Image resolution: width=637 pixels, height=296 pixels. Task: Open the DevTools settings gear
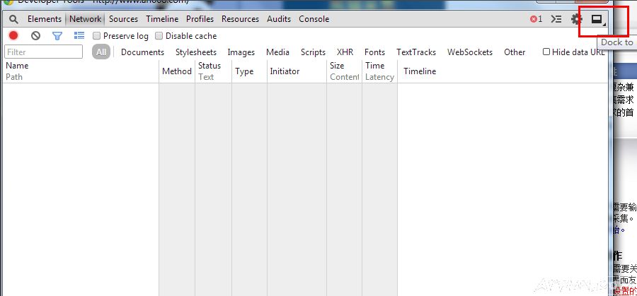pos(577,19)
